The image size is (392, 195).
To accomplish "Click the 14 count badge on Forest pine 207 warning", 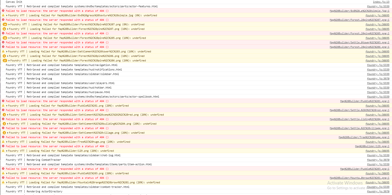I will coord(5,24).
